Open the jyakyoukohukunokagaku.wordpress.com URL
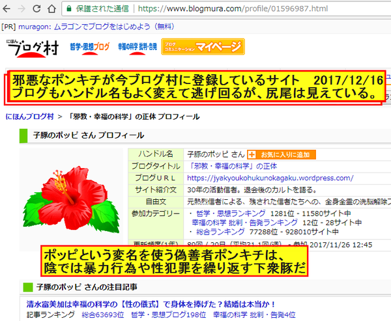The image size is (391, 321). point(270,178)
